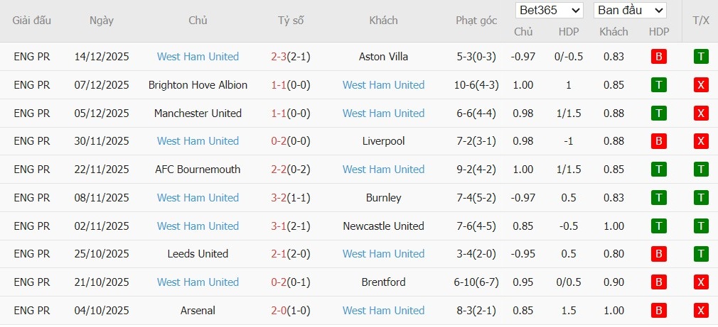Click red X badge in Brighton row
This screenshot has height=327, width=718.
701,85
